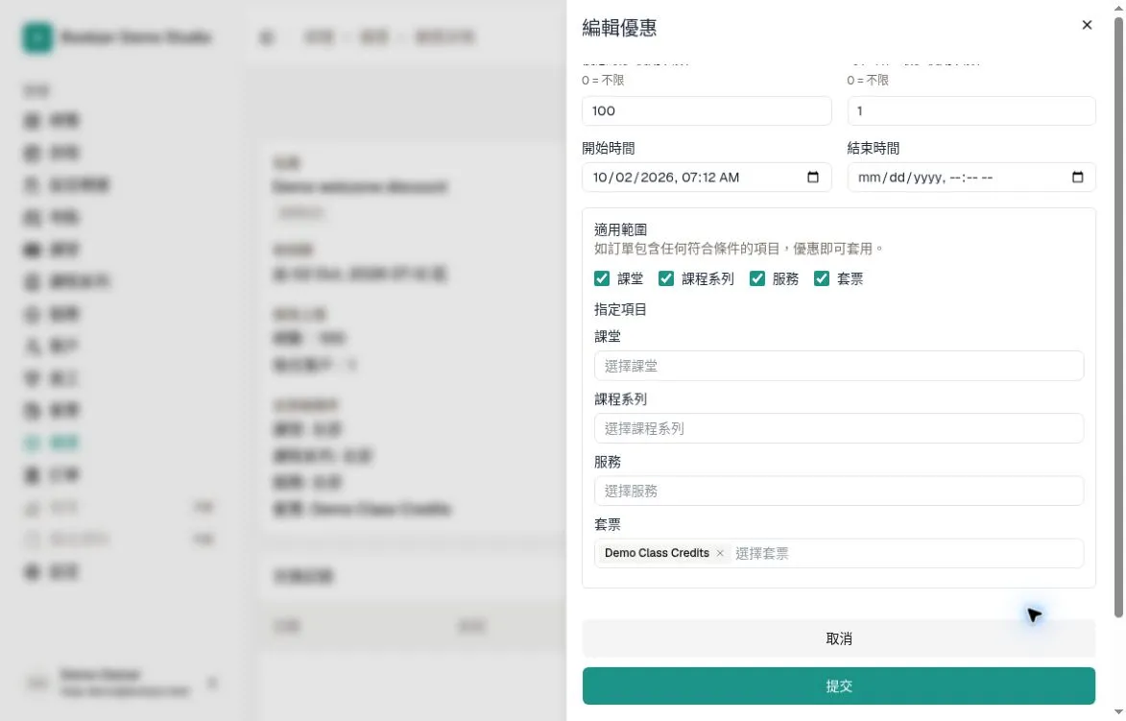Click the 指定項目 label
The width and height of the screenshot is (1126, 721).
pyautogui.click(x=620, y=309)
